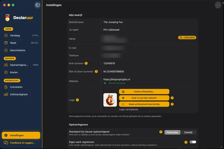This screenshot has height=149, width=224.
Task: Click the Kosten euro icon
Action: pyautogui.click(x=6, y=72)
